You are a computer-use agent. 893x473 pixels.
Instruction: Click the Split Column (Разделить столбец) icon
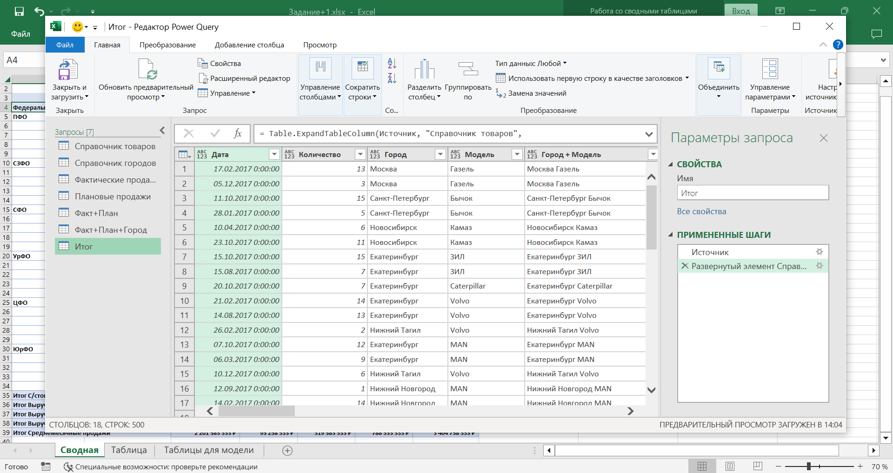tap(424, 70)
